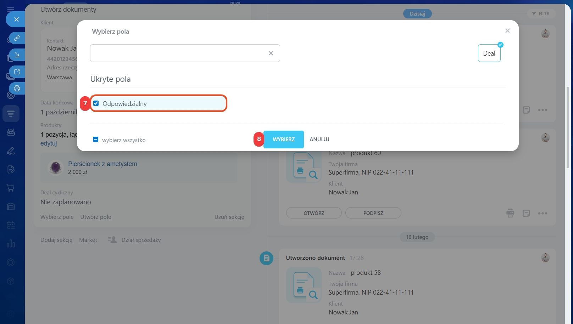Check the Odpowiedzialny field checkbox

96,103
